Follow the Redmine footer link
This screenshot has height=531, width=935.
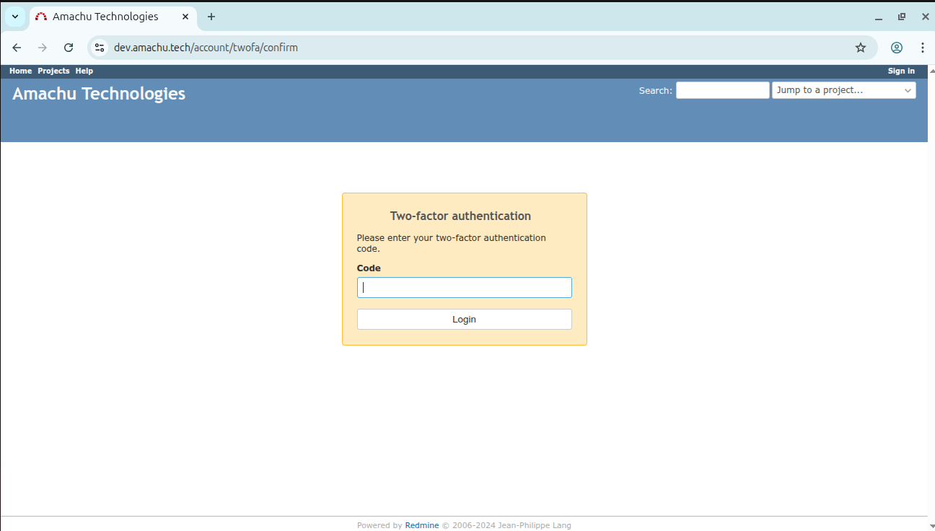[x=421, y=525]
